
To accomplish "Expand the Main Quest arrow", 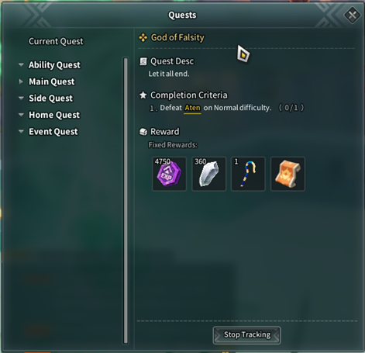I will click(21, 81).
